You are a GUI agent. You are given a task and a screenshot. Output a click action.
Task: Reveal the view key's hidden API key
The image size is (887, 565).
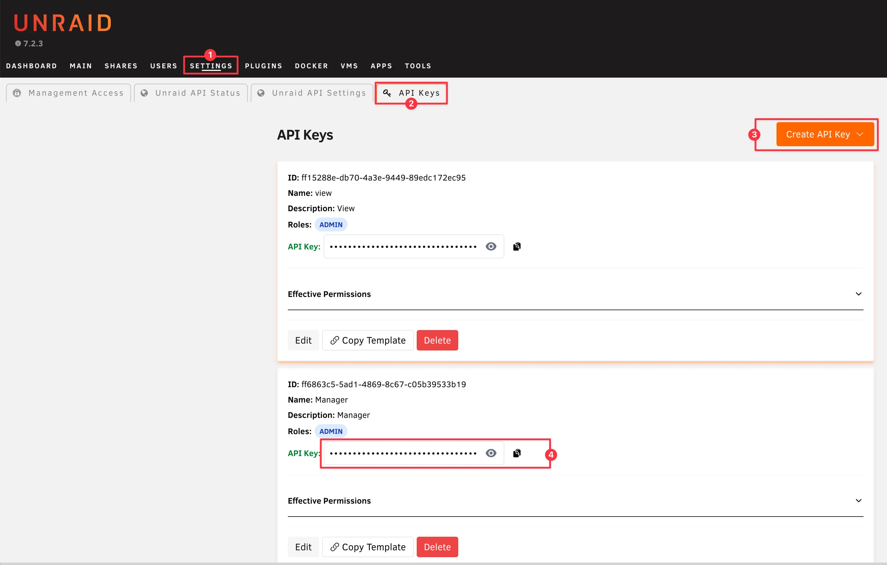pyautogui.click(x=491, y=246)
